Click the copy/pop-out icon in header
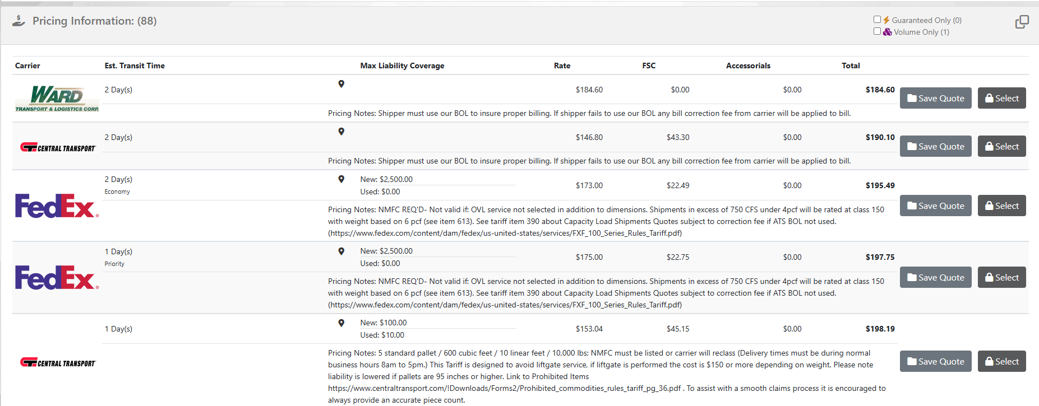Screen dimensions: 1039x406 point(1022,22)
